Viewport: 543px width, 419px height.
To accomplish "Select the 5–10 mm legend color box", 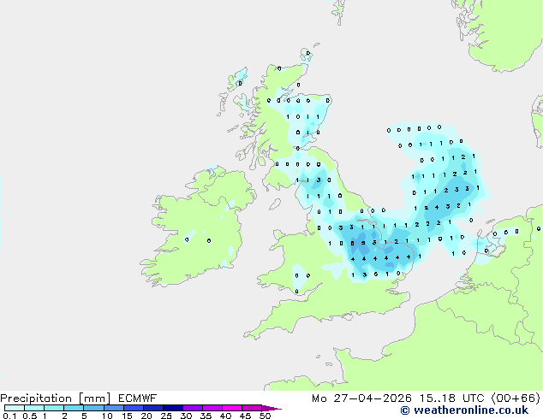I will tap(93, 408).
